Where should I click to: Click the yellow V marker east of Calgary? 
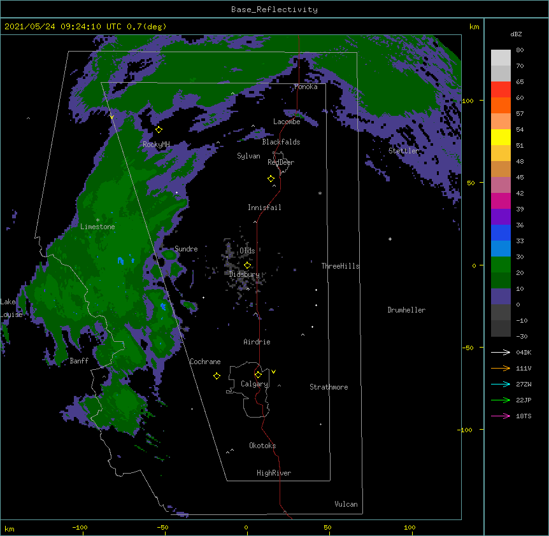[x=273, y=372]
